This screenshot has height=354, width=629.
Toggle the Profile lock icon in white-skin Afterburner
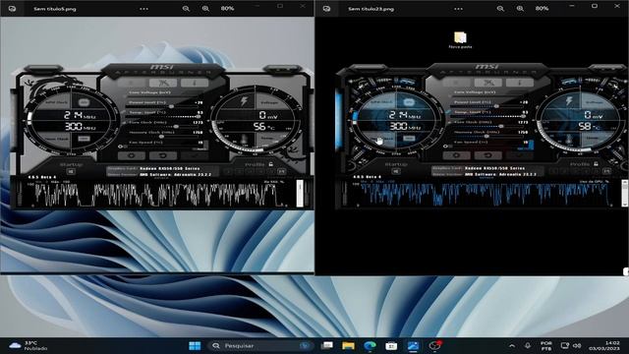[x=271, y=164]
